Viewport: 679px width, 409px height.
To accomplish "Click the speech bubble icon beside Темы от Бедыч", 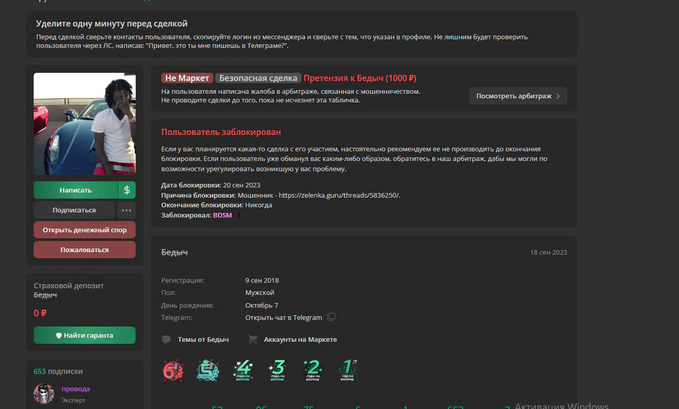I will 166,340.
